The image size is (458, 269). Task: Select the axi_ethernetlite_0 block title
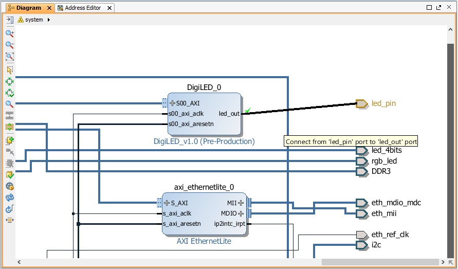click(204, 187)
